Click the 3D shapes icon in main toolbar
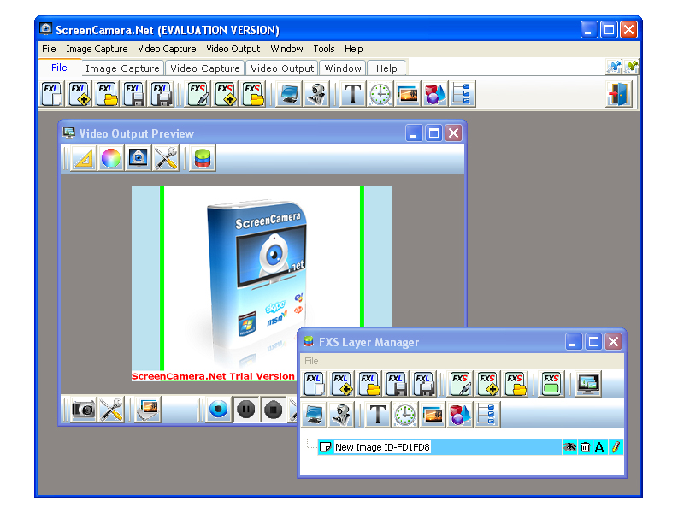 [435, 94]
